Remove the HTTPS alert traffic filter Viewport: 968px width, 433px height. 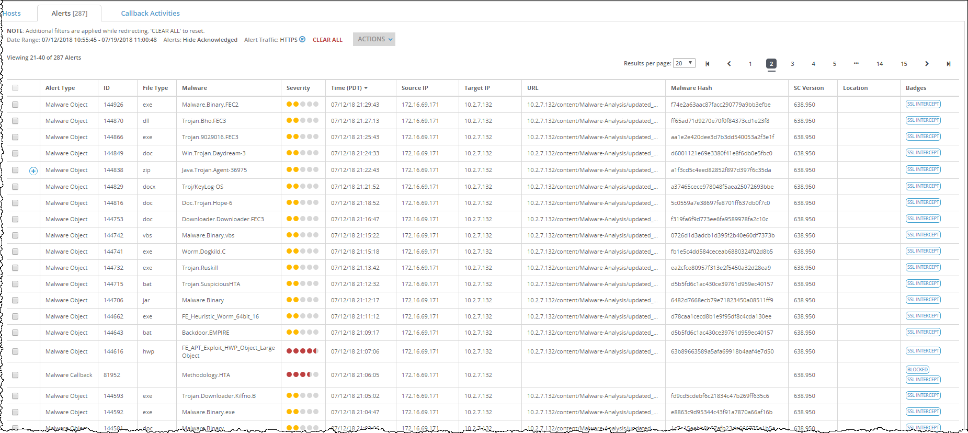302,39
